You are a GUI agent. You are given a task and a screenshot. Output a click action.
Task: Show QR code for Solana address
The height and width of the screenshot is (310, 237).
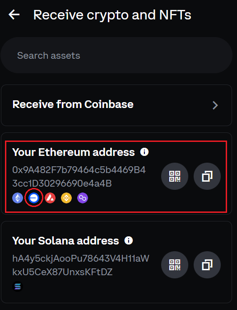(175, 265)
